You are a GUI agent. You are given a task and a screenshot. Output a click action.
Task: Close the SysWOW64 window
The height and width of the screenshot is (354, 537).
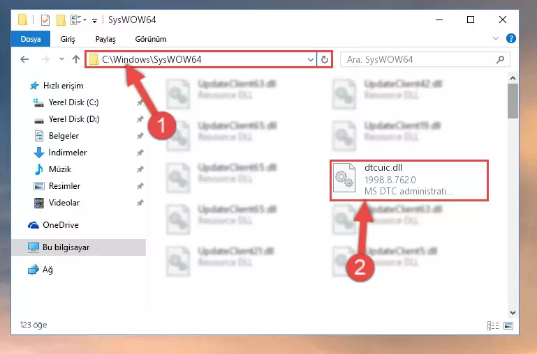[x=502, y=20]
